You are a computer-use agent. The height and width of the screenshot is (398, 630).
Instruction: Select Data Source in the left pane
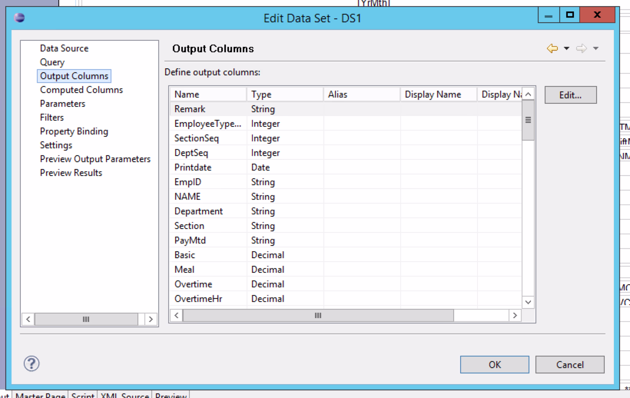[x=64, y=48]
